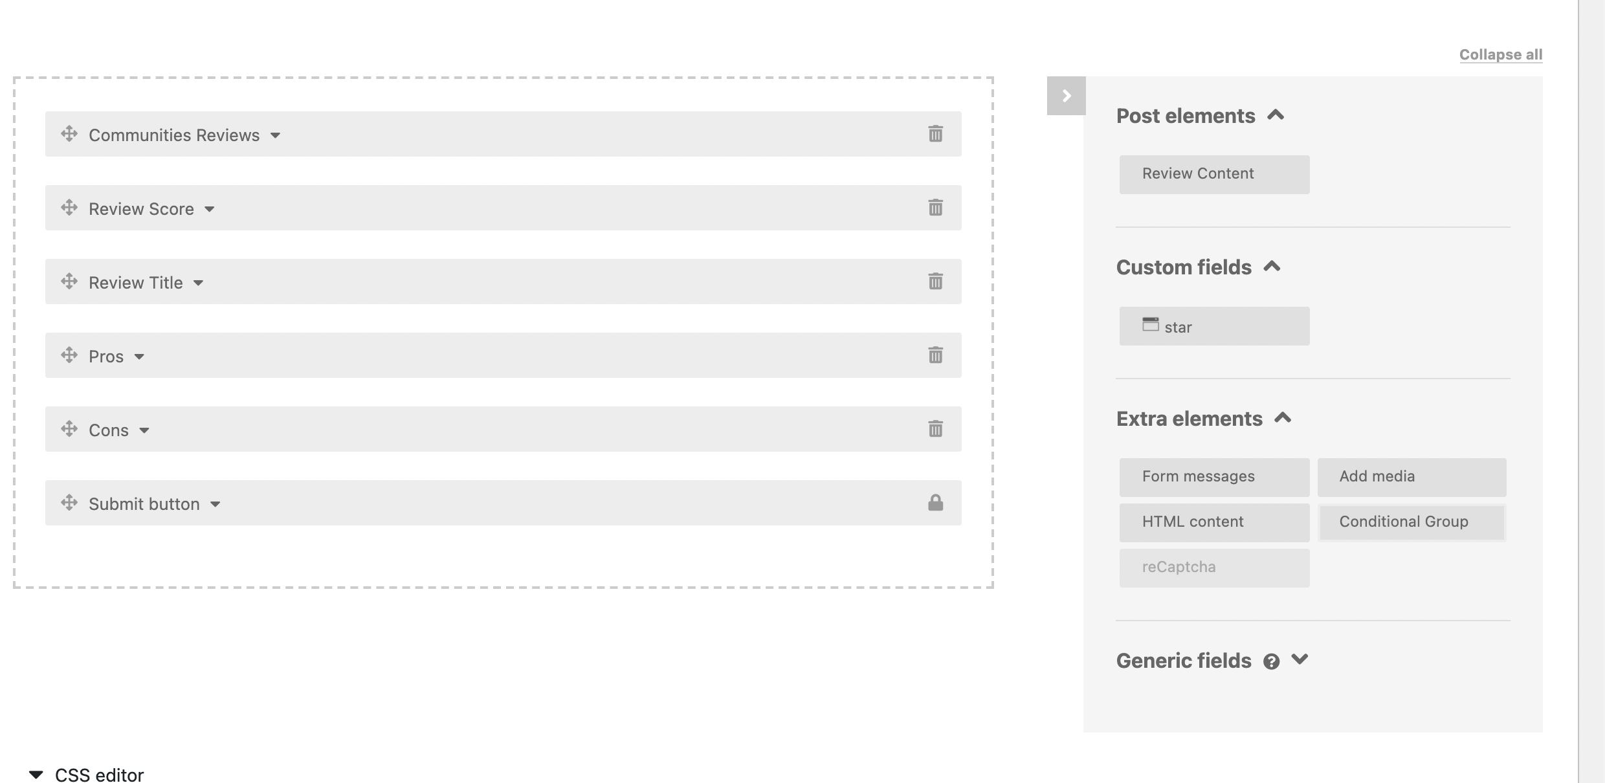
Task: Open the Communities Reviews options dropdown
Action: click(275, 135)
